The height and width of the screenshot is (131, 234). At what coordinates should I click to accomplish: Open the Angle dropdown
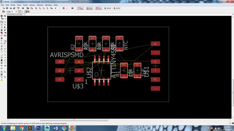pyautogui.click(x=16, y=11)
